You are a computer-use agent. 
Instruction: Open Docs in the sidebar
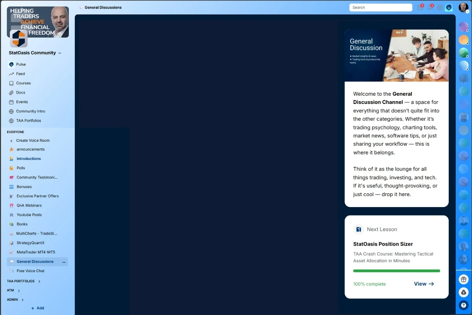pyautogui.click(x=20, y=93)
